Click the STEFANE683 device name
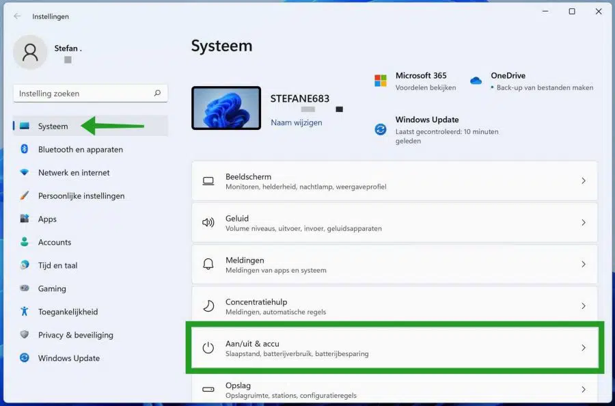 (x=300, y=98)
